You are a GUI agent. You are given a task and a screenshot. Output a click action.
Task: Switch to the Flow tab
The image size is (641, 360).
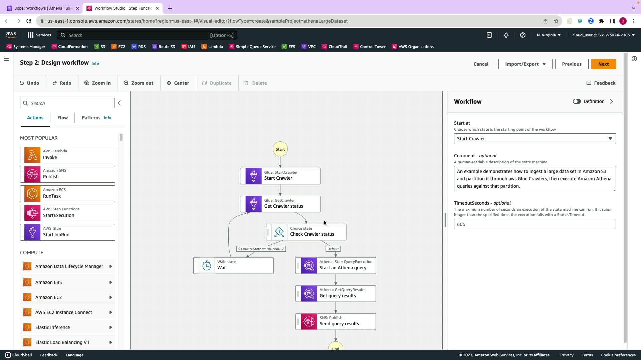(x=62, y=118)
